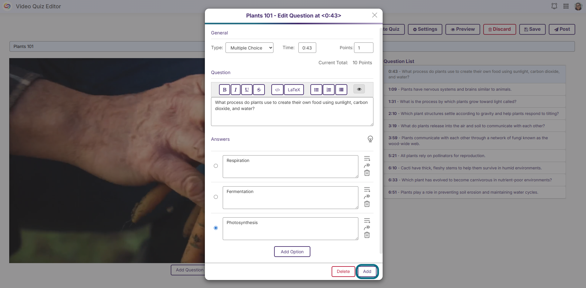Open user profile avatar menu
This screenshot has height=288, width=586.
578,6
